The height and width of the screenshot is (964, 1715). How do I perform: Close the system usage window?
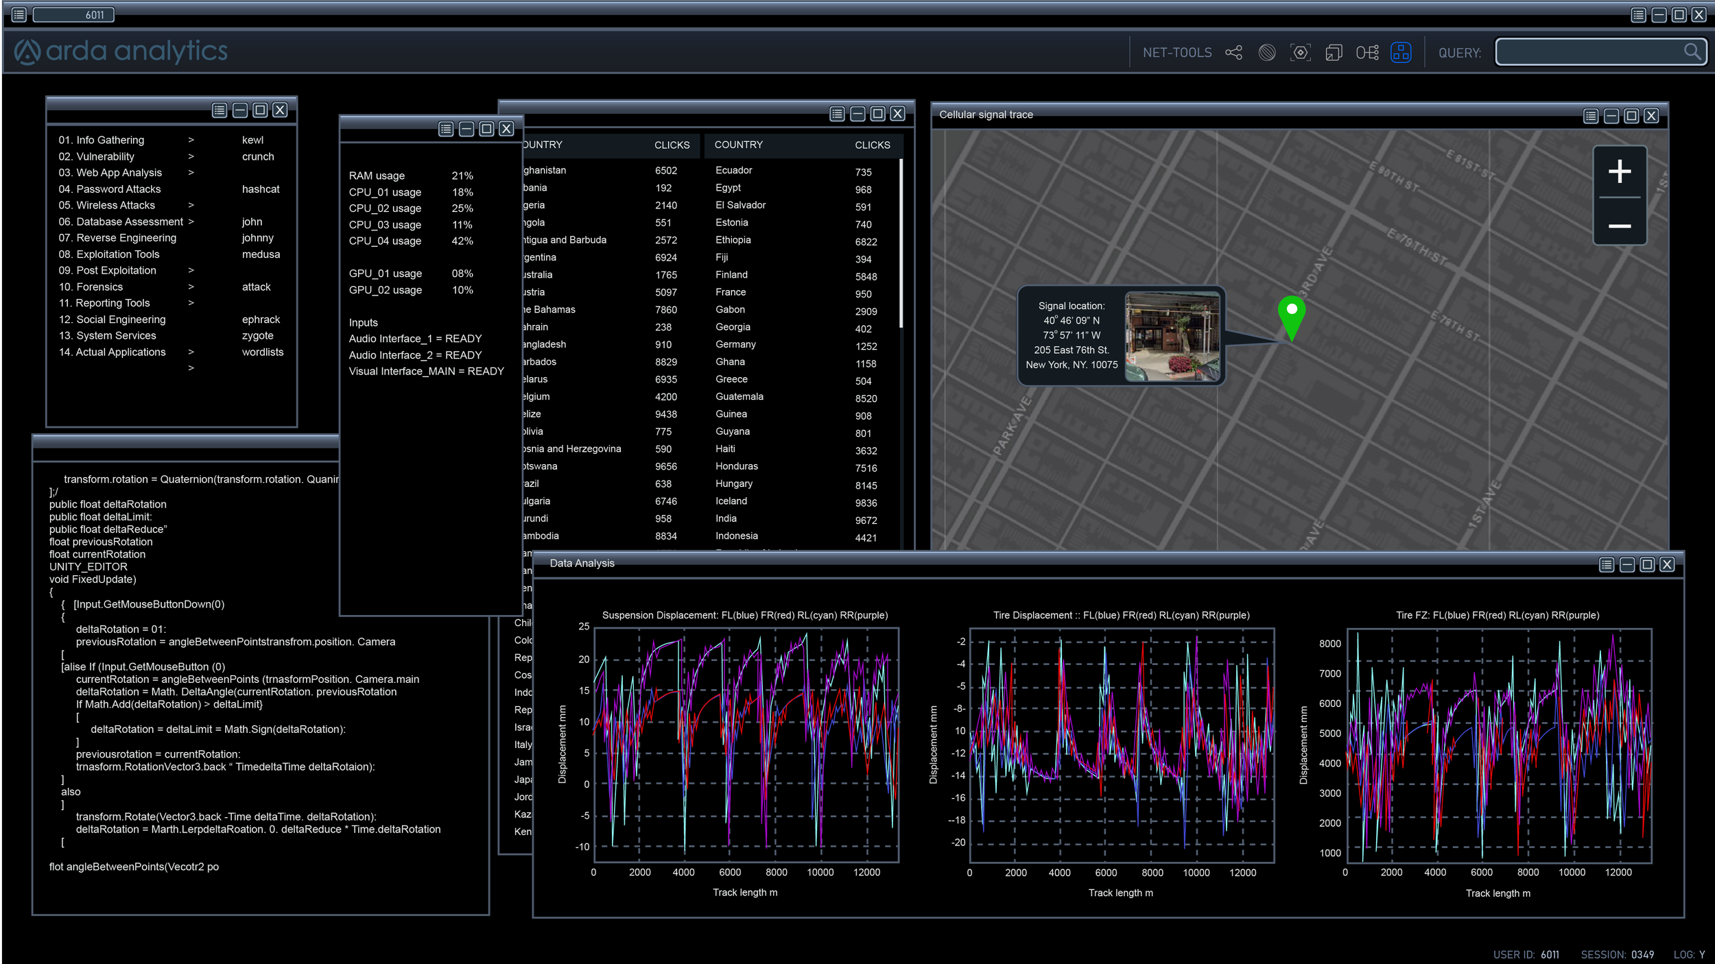(x=506, y=129)
